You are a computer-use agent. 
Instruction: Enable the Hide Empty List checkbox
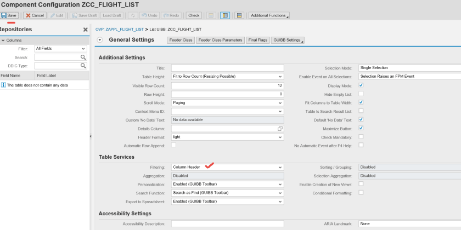pyautogui.click(x=361, y=94)
